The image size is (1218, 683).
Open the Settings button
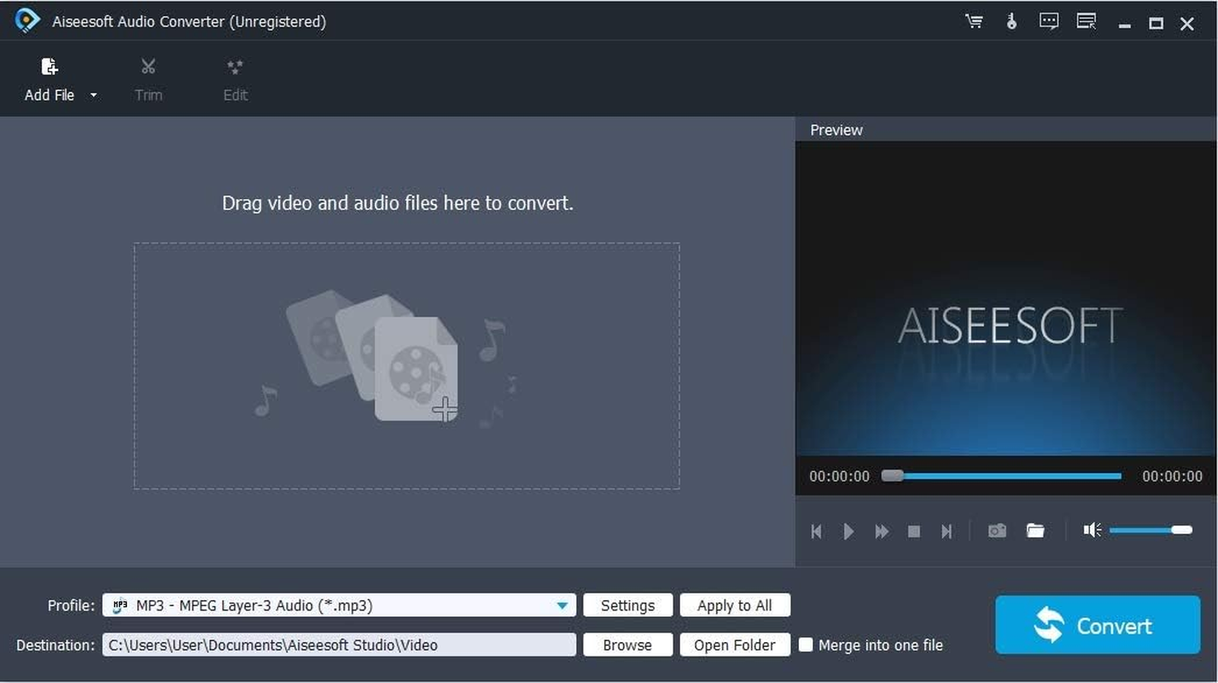(627, 604)
